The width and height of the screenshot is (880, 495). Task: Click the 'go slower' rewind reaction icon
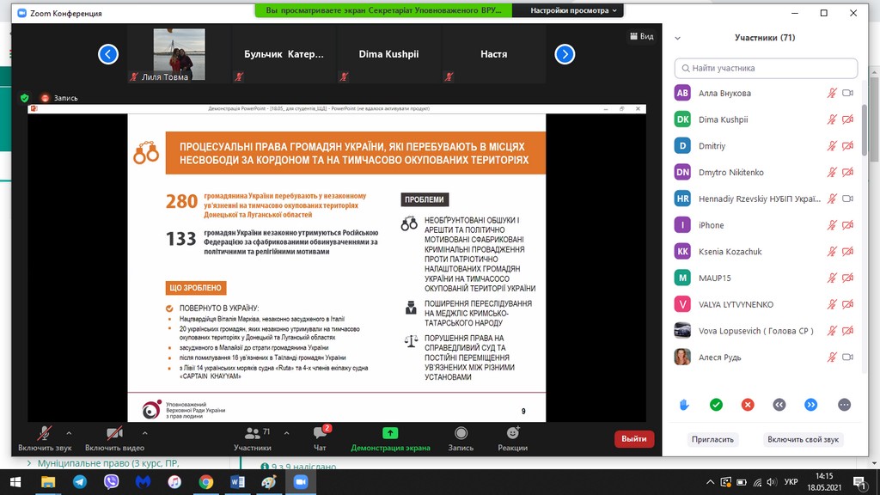(x=779, y=405)
